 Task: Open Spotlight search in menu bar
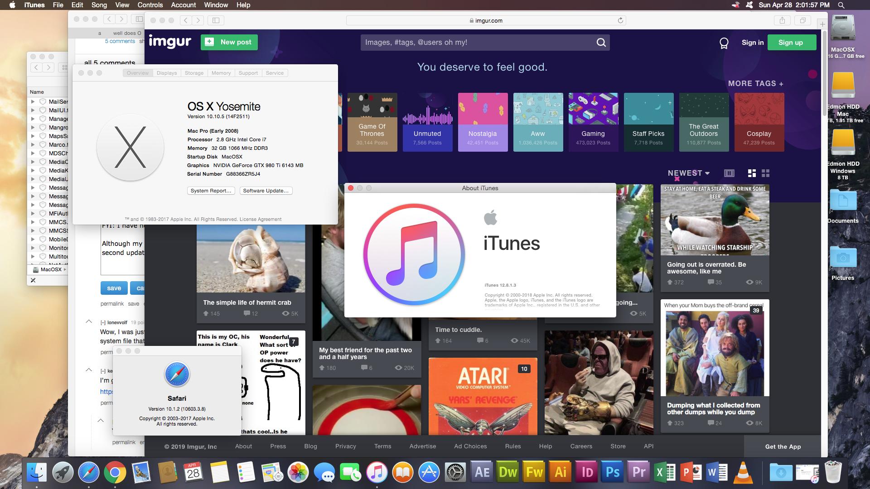pyautogui.click(x=841, y=5)
